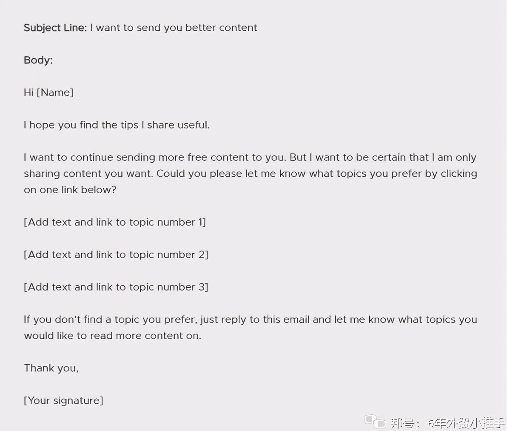This screenshot has height=431, width=507.
Task: Click the "6年外贸小推手" watermark text
Action: 466,422
